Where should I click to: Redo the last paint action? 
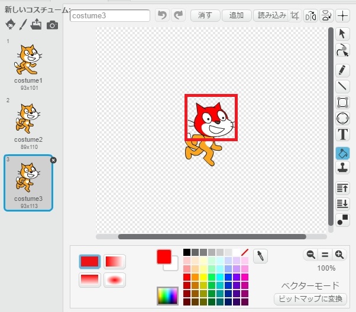[178, 15]
